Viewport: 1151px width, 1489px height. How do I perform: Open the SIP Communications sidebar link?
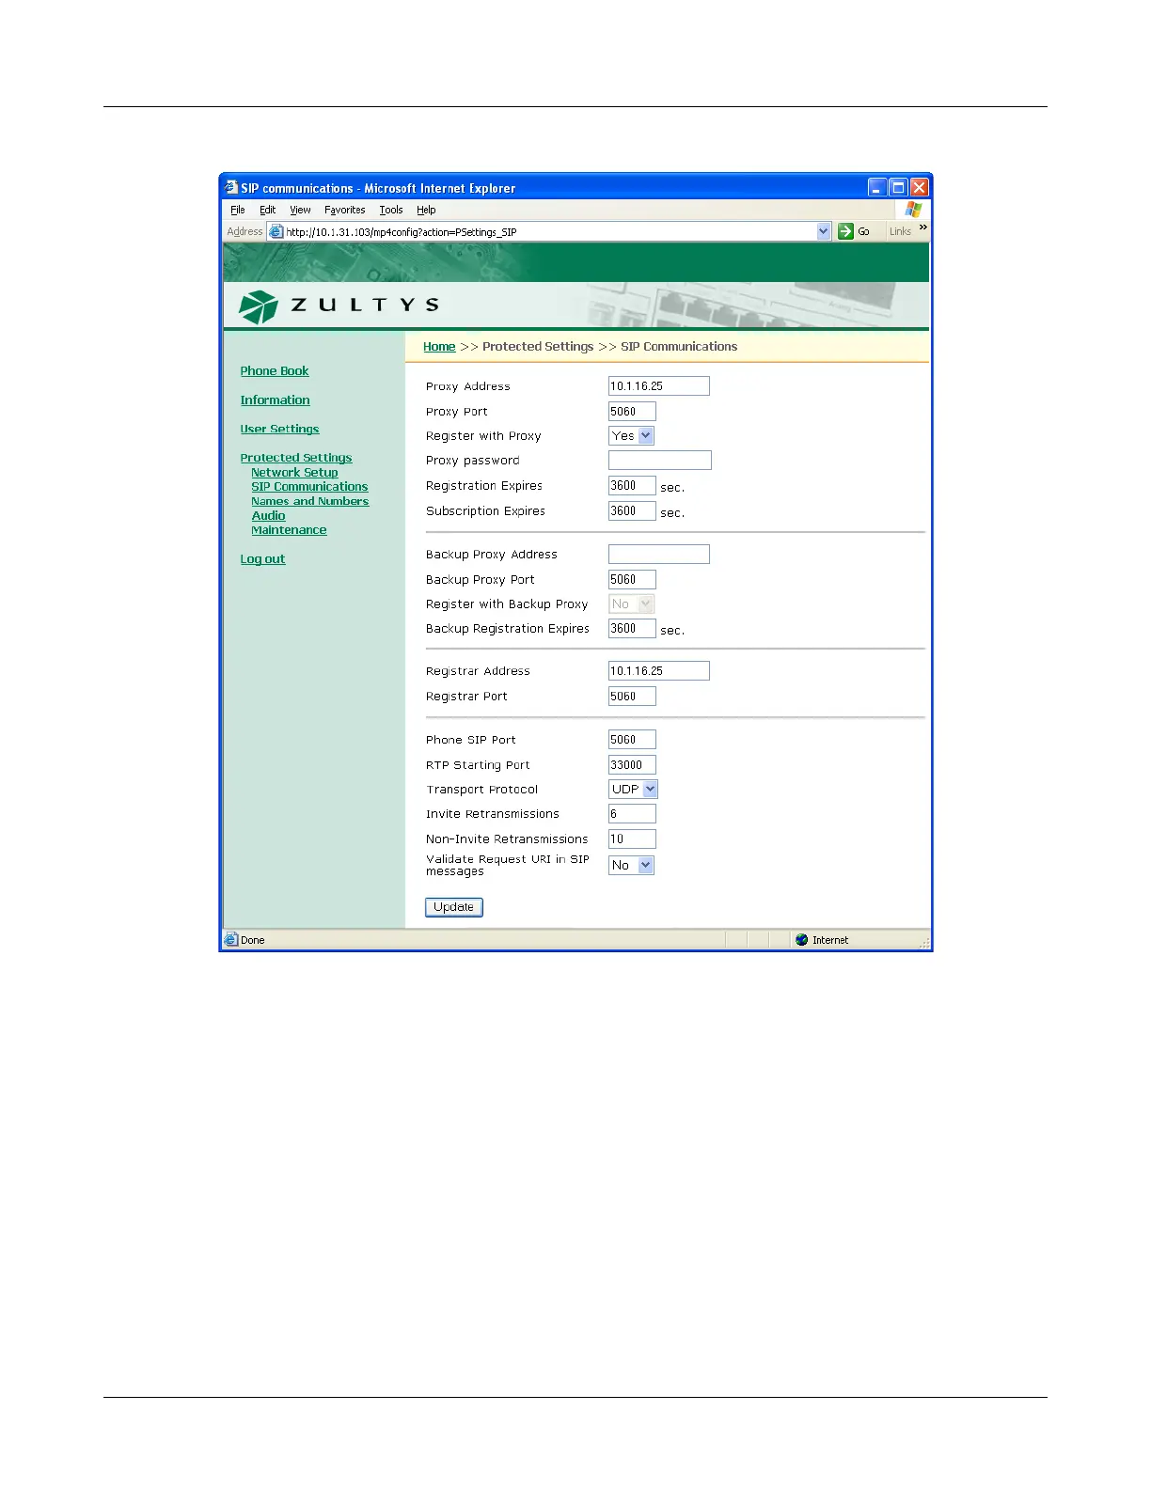pyautogui.click(x=309, y=486)
